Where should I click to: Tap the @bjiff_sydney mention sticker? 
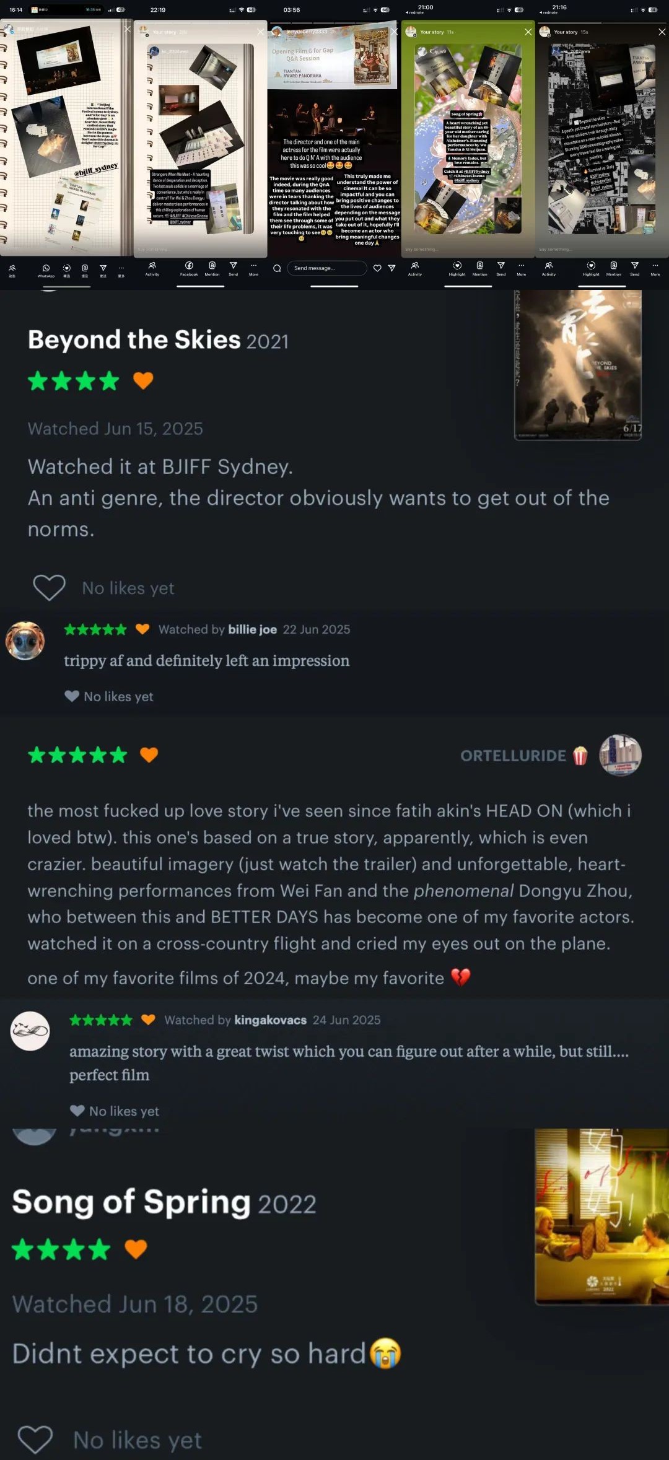click(x=97, y=170)
